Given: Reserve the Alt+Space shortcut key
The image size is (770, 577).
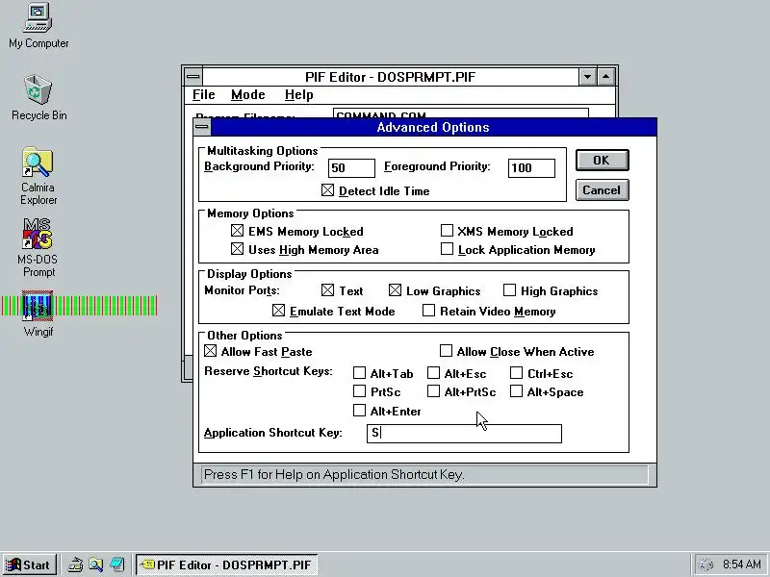Looking at the screenshot, I should [x=516, y=391].
